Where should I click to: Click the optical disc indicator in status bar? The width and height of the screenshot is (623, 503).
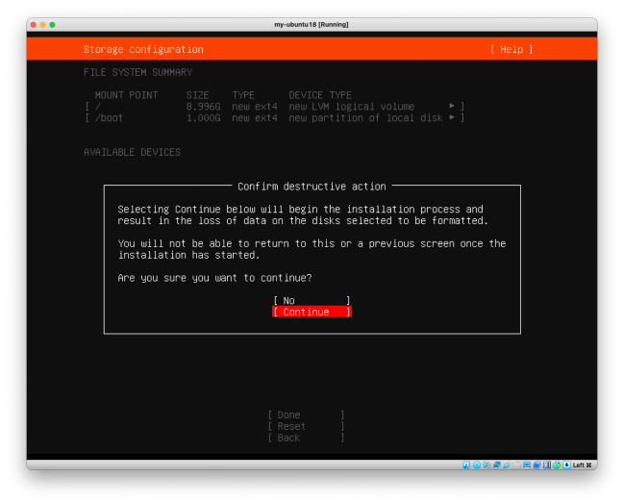point(477,465)
